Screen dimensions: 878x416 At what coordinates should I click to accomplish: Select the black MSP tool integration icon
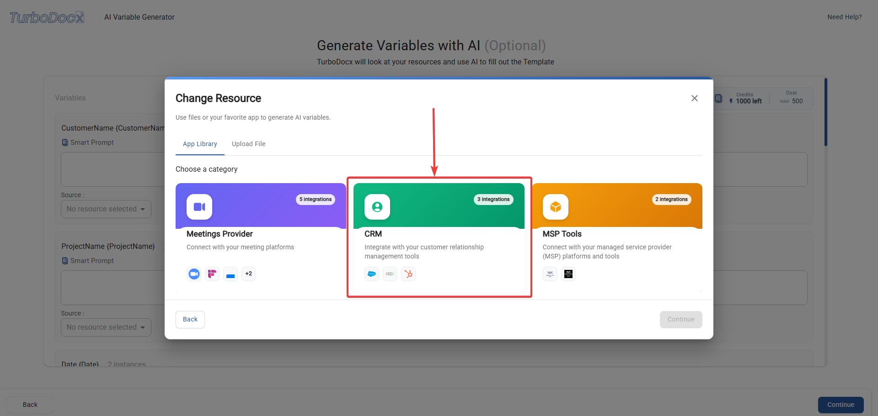568,274
